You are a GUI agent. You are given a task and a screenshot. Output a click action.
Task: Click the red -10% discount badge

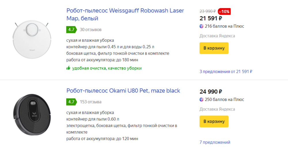224,11
